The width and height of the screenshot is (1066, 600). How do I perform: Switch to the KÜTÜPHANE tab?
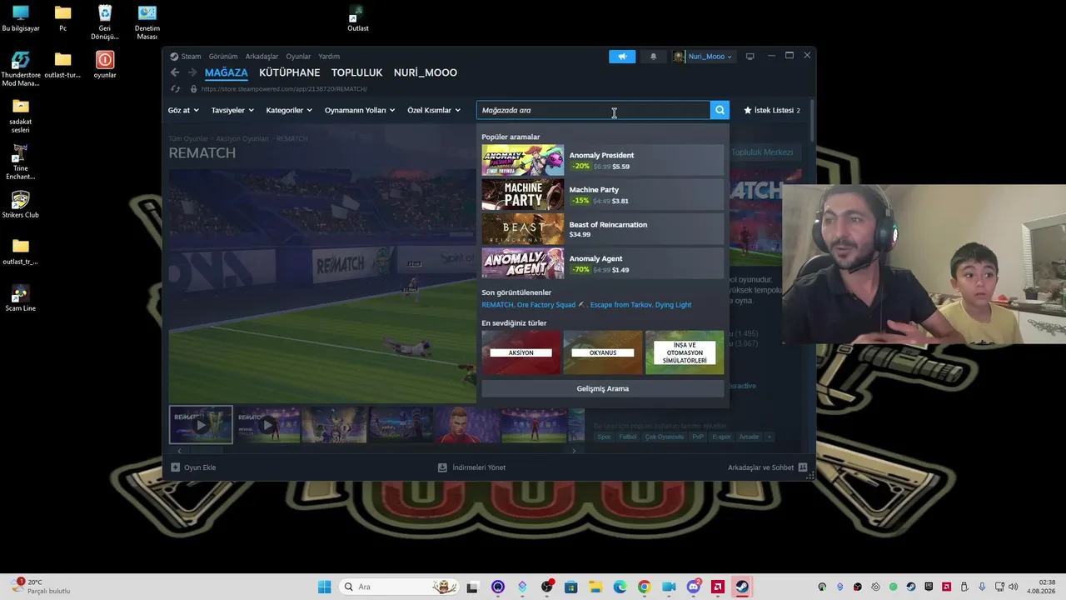(x=290, y=72)
